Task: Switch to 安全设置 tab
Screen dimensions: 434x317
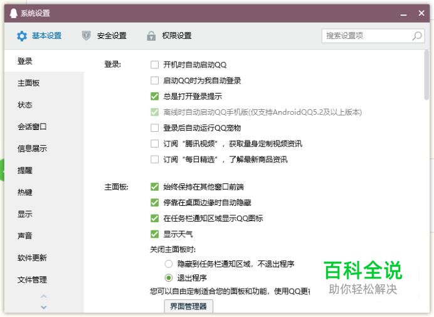Action: coord(104,36)
